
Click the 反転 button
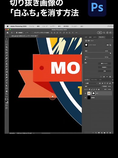tap(105, 71)
